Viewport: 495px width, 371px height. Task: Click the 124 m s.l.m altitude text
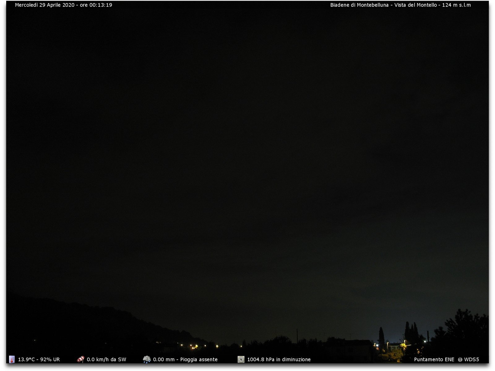(456, 5)
